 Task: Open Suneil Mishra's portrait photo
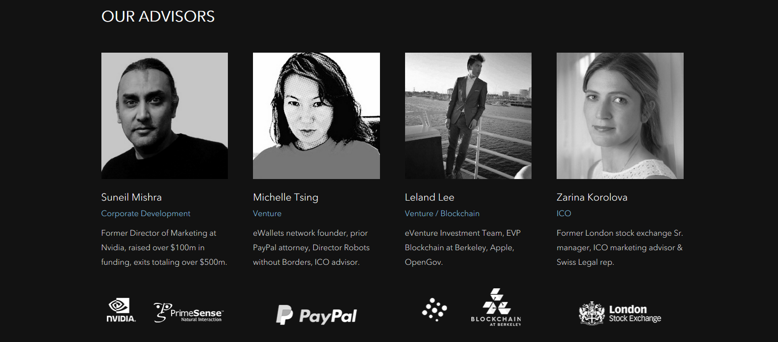pyautogui.click(x=165, y=116)
